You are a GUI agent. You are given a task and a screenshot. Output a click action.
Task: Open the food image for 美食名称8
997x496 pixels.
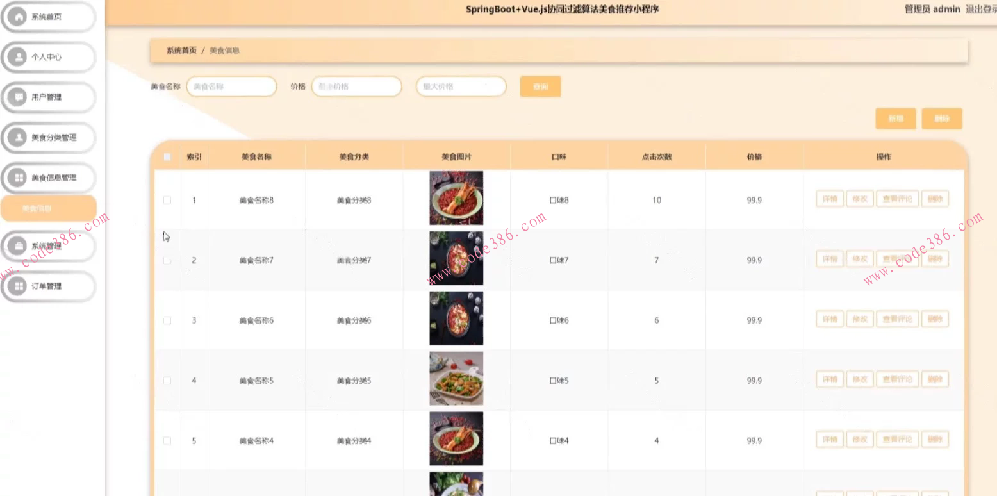point(456,198)
